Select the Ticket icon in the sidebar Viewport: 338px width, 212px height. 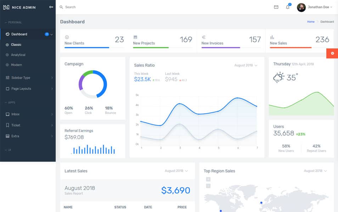(x=8, y=125)
